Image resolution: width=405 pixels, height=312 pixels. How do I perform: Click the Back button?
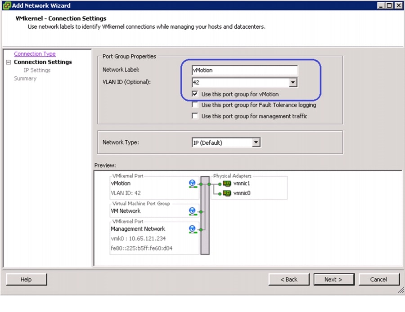click(x=289, y=280)
